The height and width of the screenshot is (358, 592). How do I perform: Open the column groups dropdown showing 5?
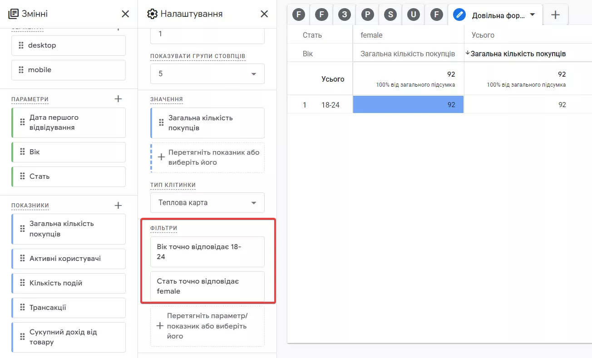(207, 74)
